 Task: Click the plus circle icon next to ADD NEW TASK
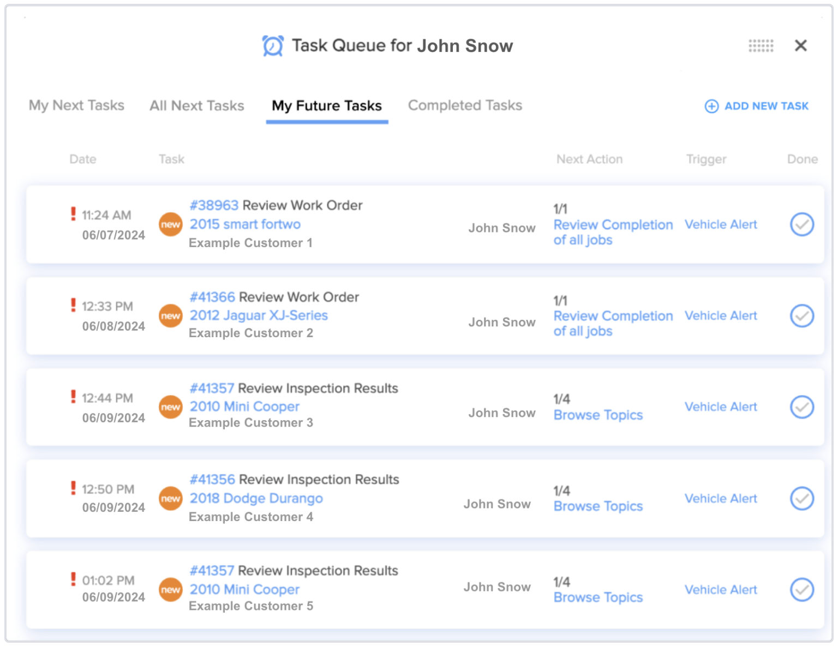click(711, 106)
